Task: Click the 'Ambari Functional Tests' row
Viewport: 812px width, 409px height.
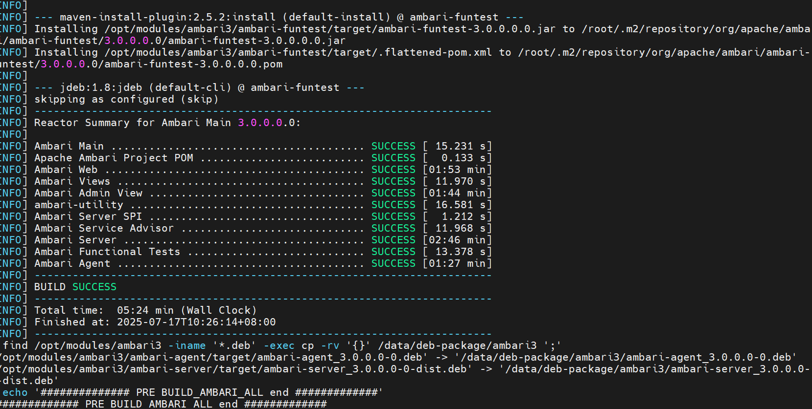Action: (246, 252)
